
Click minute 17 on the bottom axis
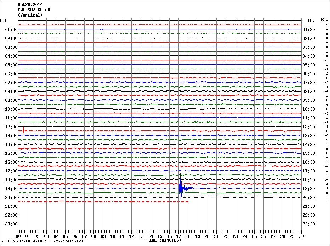click(x=178, y=236)
